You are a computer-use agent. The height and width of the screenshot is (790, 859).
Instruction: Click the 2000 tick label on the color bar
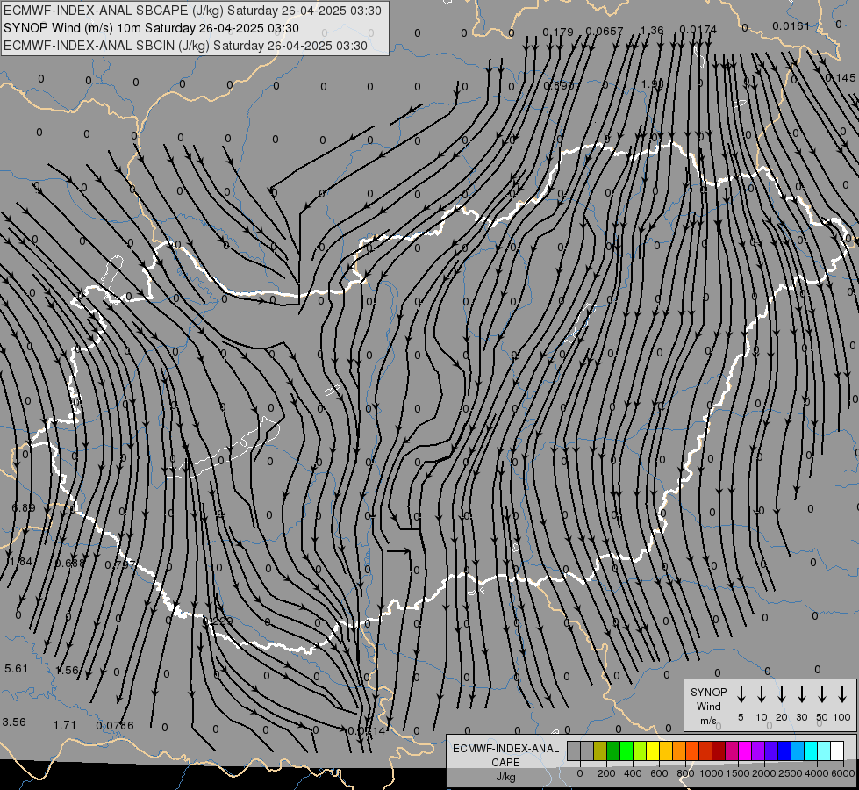click(763, 773)
